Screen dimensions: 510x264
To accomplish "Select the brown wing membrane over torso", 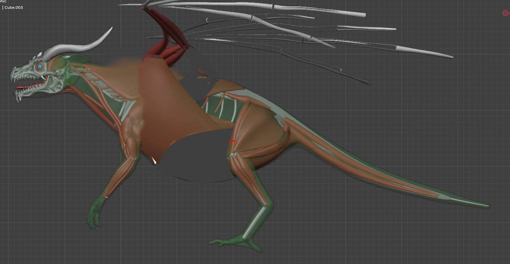I will (166, 106).
